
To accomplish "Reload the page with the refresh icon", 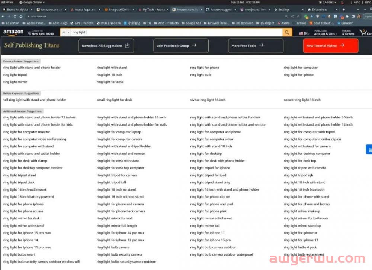I will [x=15, y=17].
